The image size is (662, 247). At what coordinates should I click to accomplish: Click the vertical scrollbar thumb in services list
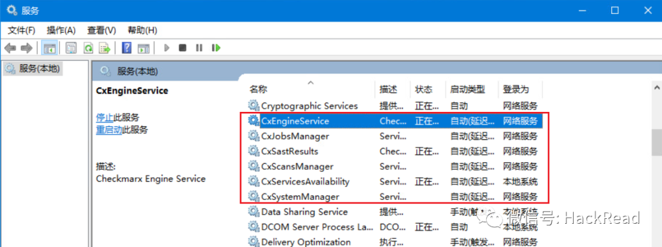656,143
